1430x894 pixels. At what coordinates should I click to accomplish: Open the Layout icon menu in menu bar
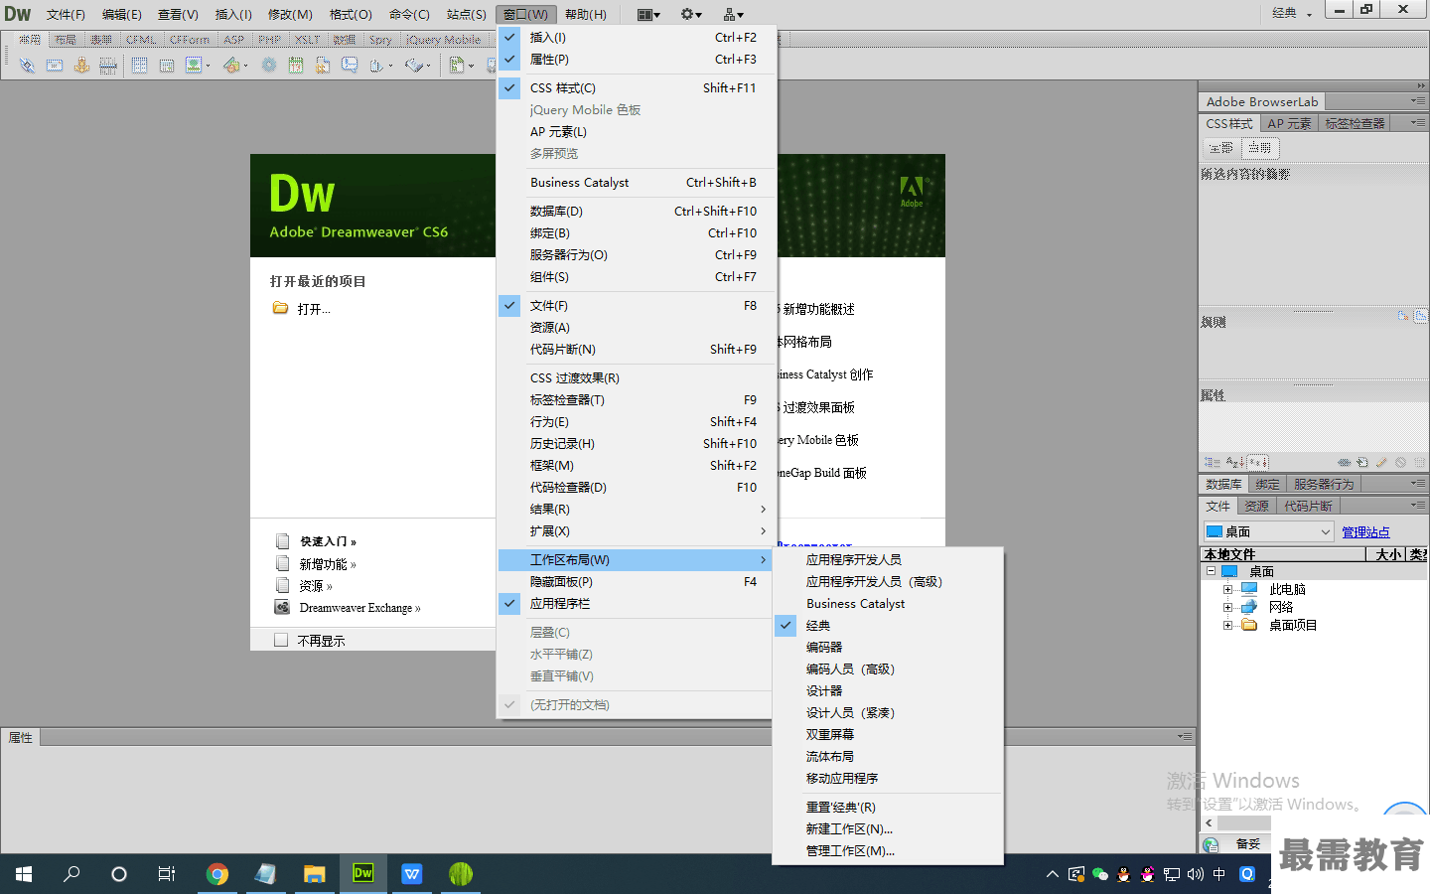pos(648,15)
